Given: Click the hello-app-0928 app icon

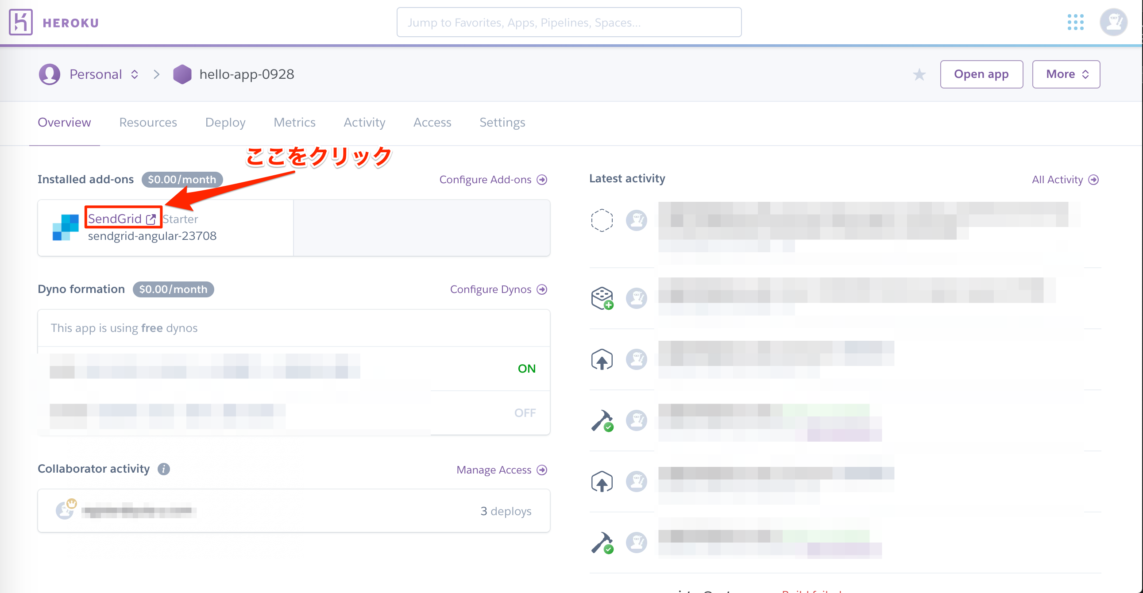Looking at the screenshot, I should [183, 73].
